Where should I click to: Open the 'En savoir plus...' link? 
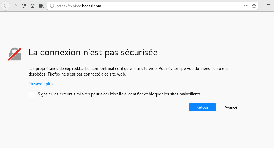coord(42,84)
